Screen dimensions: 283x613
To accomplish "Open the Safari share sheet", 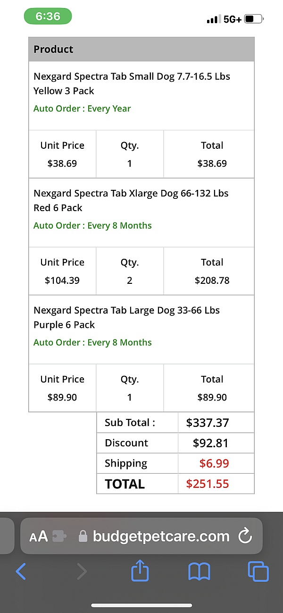I will pyautogui.click(x=140, y=571).
